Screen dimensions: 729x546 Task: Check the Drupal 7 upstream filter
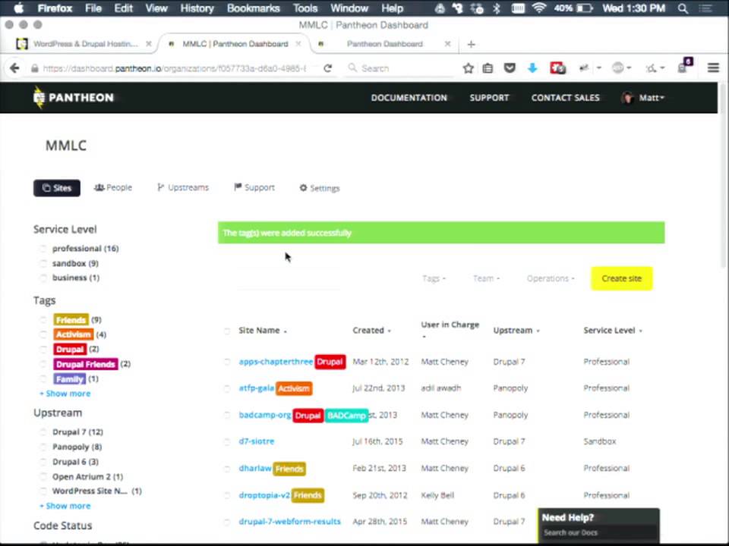tap(43, 432)
